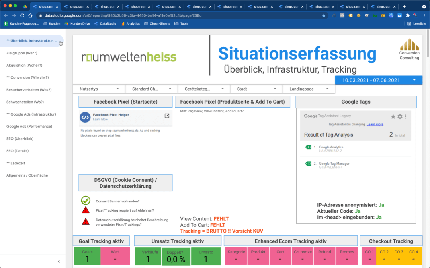The image size is (430, 268).
Task: Click the red warning triangle beside Pixel/Tracking question
Action: (x=86, y=210)
